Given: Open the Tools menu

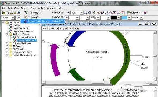Looking at the screenshot, I should (x=33, y=8).
